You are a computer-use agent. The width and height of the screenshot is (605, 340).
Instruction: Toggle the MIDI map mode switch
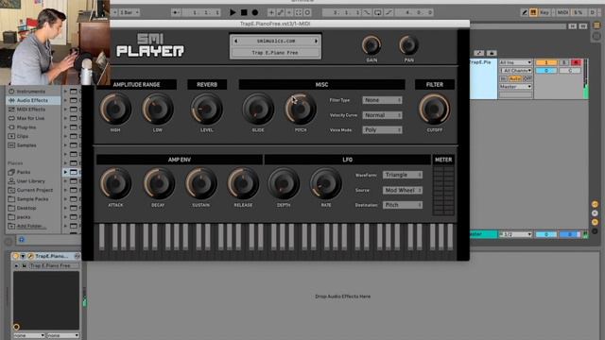pos(562,12)
